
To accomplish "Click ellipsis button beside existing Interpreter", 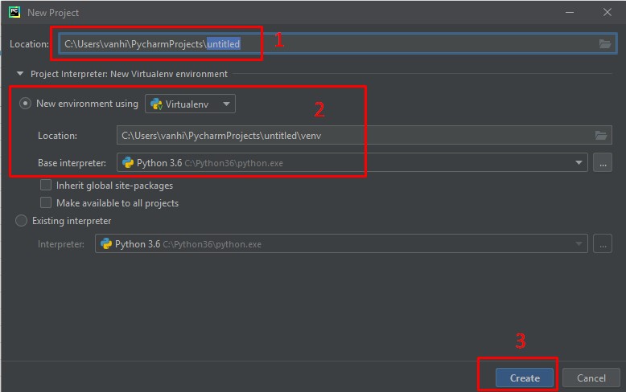I will point(602,244).
